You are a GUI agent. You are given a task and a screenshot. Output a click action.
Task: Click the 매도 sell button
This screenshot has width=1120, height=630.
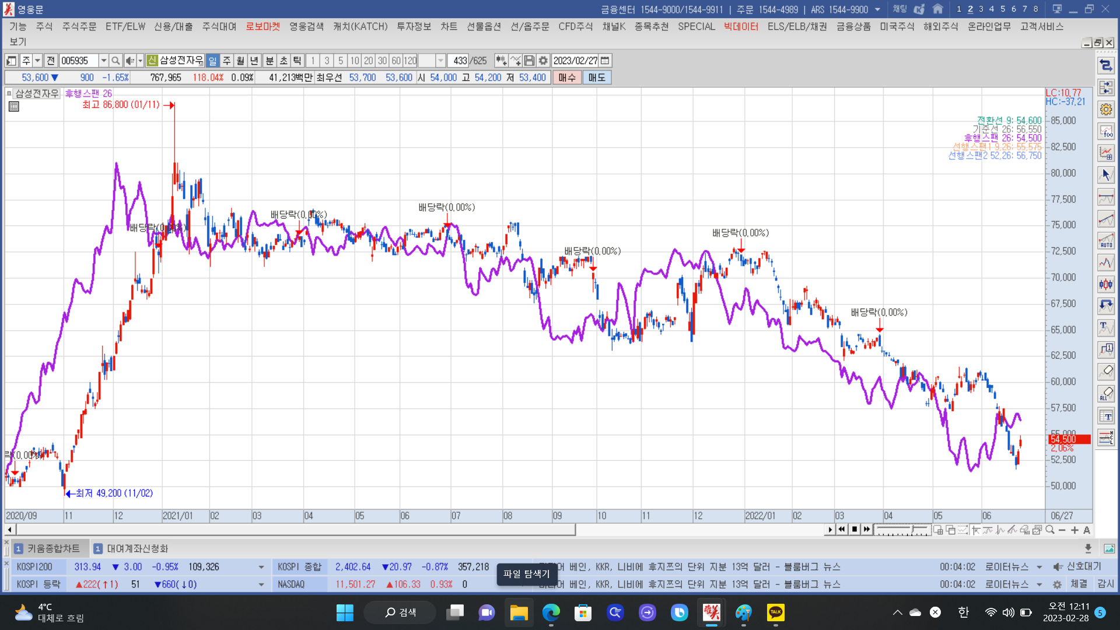596,78
